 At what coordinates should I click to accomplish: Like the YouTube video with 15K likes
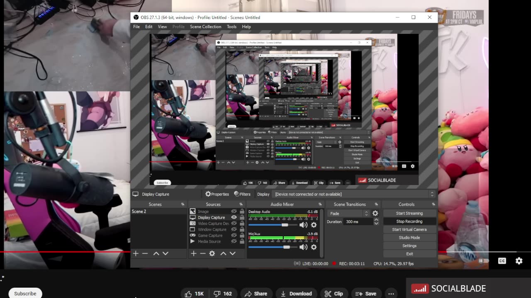pos(194,293)
